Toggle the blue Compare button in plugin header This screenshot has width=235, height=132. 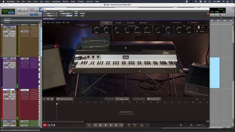(69, 15)
